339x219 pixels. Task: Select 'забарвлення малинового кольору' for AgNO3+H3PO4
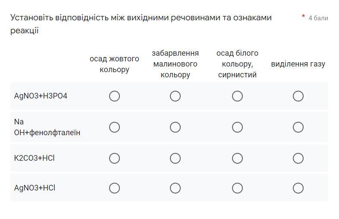[x=175, y=96]
